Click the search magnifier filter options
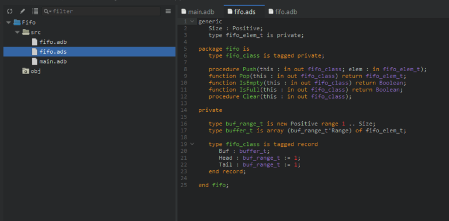This screenshot has height=221, width=449. [x=47, y=12]
